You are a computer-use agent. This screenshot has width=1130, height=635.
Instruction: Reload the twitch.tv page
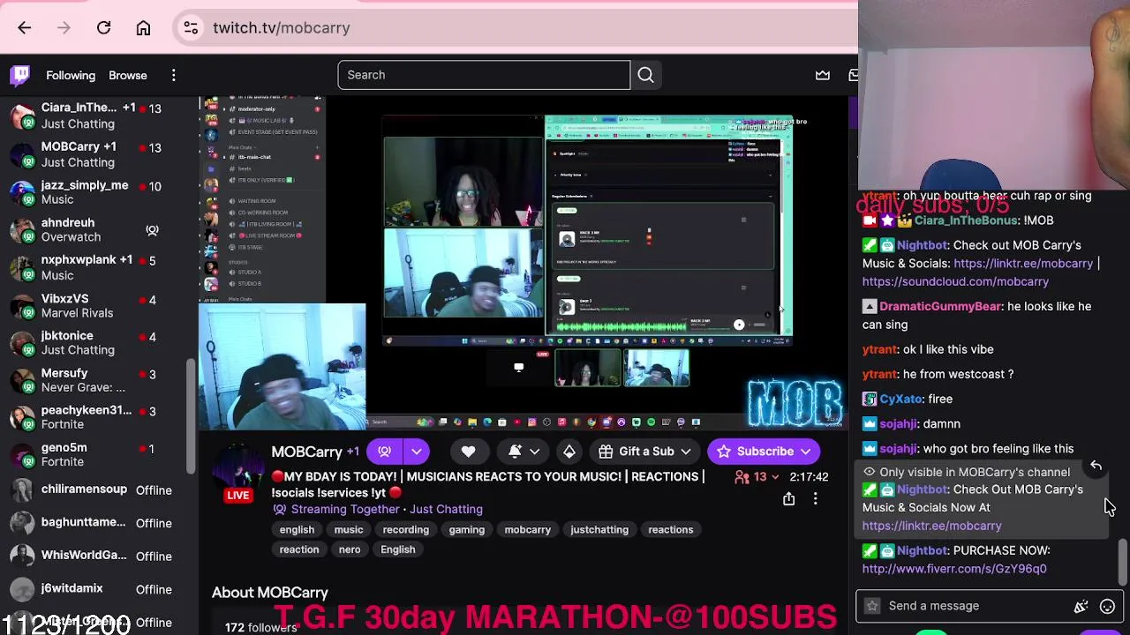103,28
